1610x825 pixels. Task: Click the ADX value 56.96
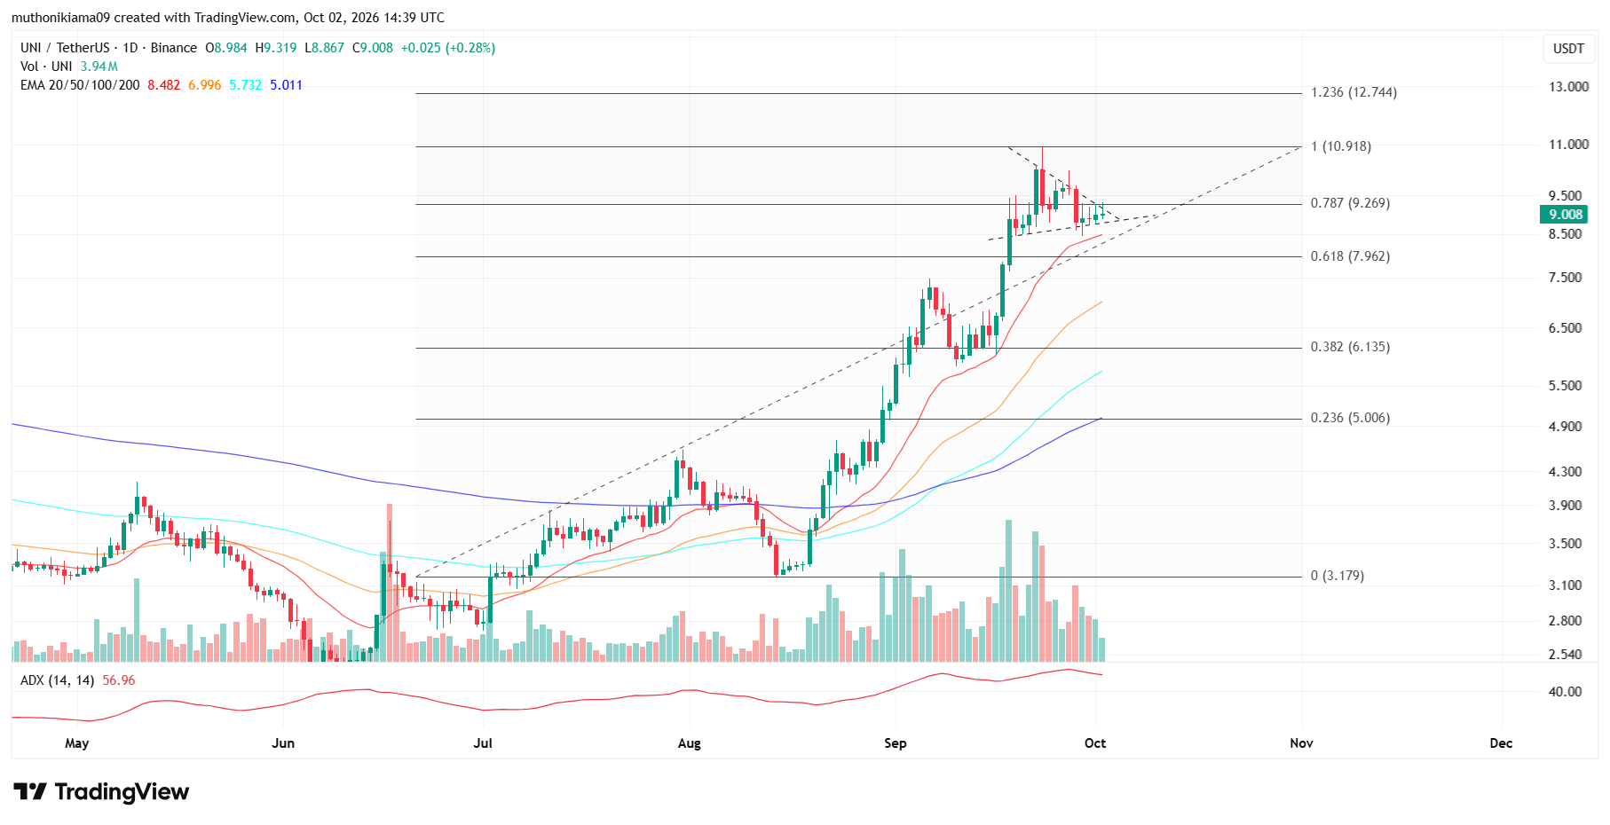click(119, 680)
